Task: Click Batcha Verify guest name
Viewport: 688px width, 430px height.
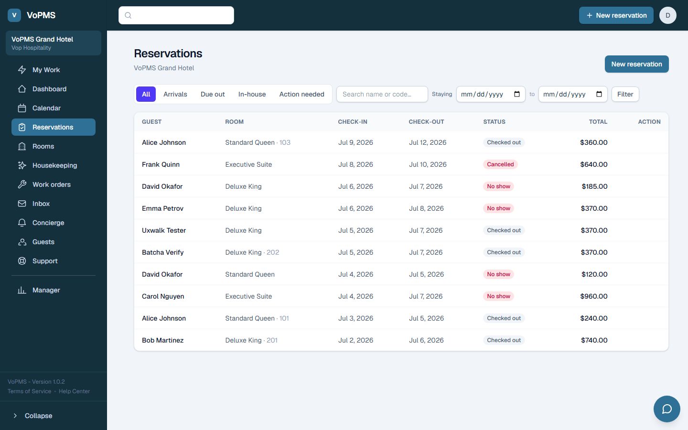Action: (163, 252)
